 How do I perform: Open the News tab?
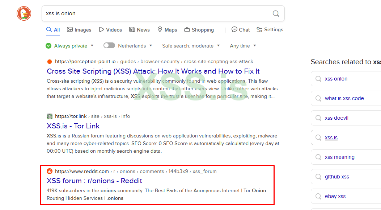point(139,30)
